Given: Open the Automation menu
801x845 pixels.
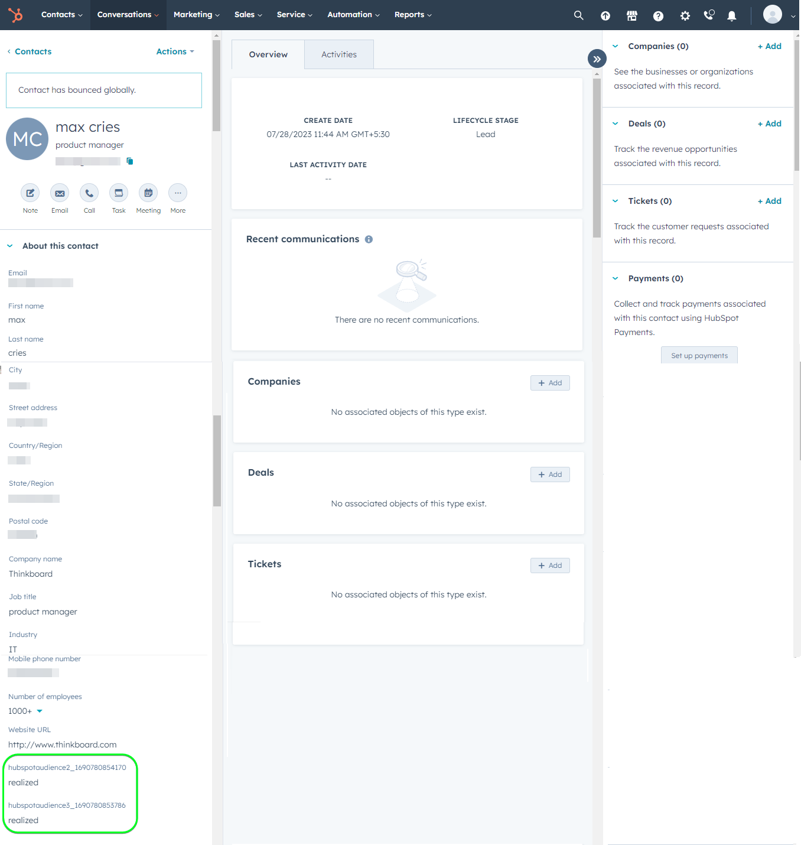Looking at the screenshot, I should [353, 15].
